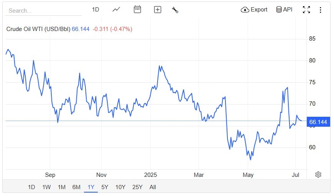Open the 1D interval dropdown in toolbar
334x196 pixels.
95,10
